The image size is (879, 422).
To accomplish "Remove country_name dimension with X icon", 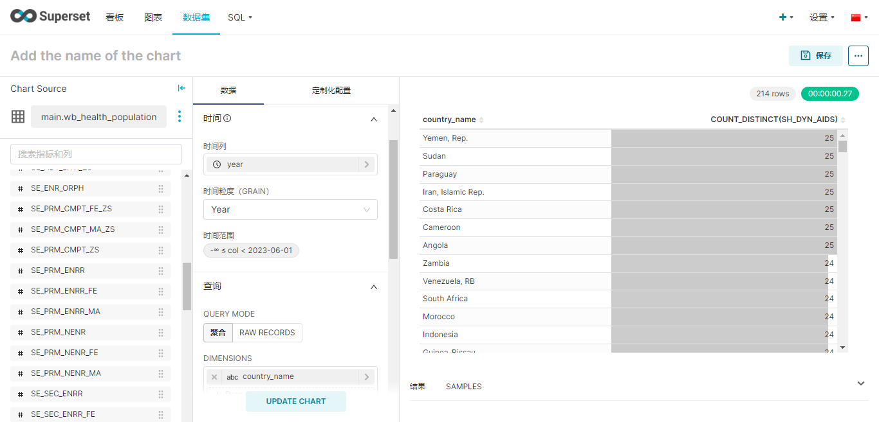I will [x=214, y=377].
